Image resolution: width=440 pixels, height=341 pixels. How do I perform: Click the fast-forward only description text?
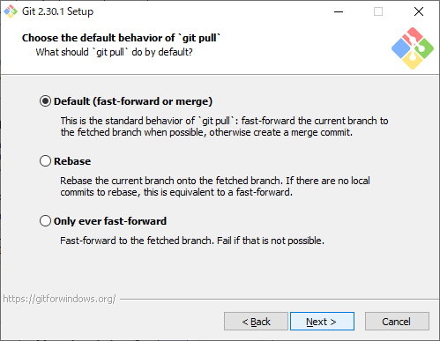click(x=192, y=241)
